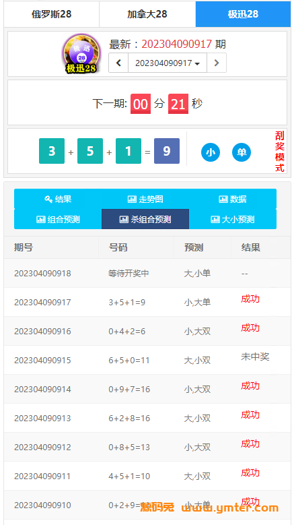Click the latest period number 202304090917 in red
This screenshot has height=525, width=292.
pyautogui.click(x=177, y=44)
